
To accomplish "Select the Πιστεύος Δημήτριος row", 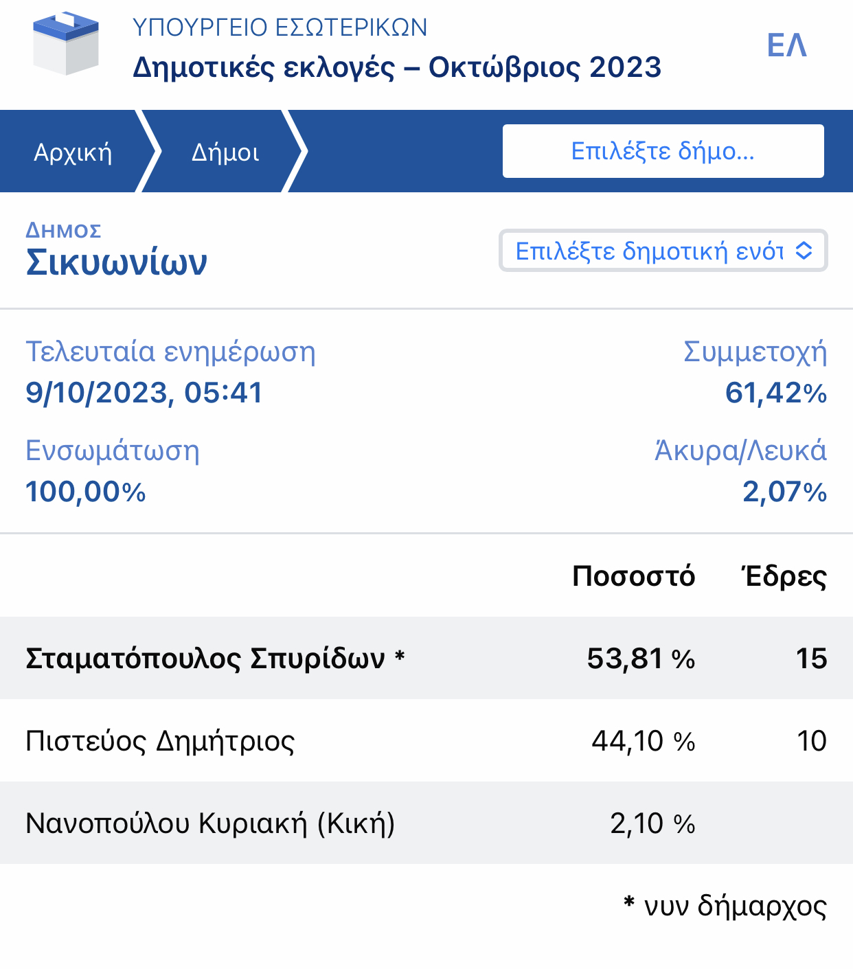I will point(160,741).
